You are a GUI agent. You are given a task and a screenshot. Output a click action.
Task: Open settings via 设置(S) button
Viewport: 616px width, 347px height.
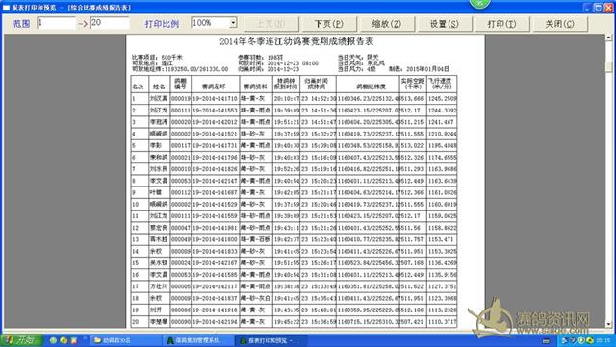click(445, 24)
